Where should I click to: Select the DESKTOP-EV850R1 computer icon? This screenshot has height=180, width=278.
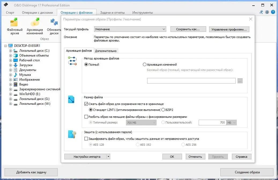click(10, 46)
